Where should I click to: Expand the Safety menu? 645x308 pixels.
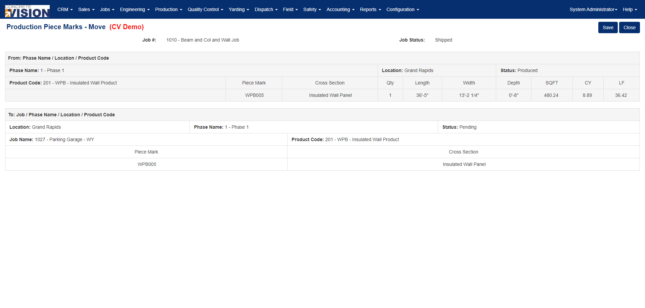(312, 9)
